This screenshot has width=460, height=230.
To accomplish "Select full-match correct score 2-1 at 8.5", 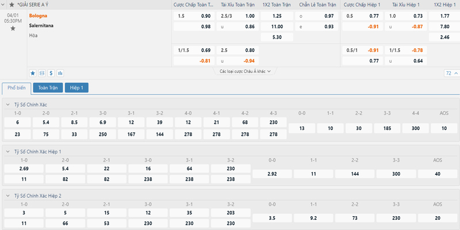I will click(x=74, y=122).
